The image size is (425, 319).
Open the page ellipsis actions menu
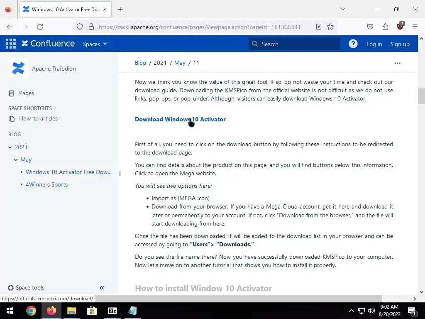click(397, 63)
